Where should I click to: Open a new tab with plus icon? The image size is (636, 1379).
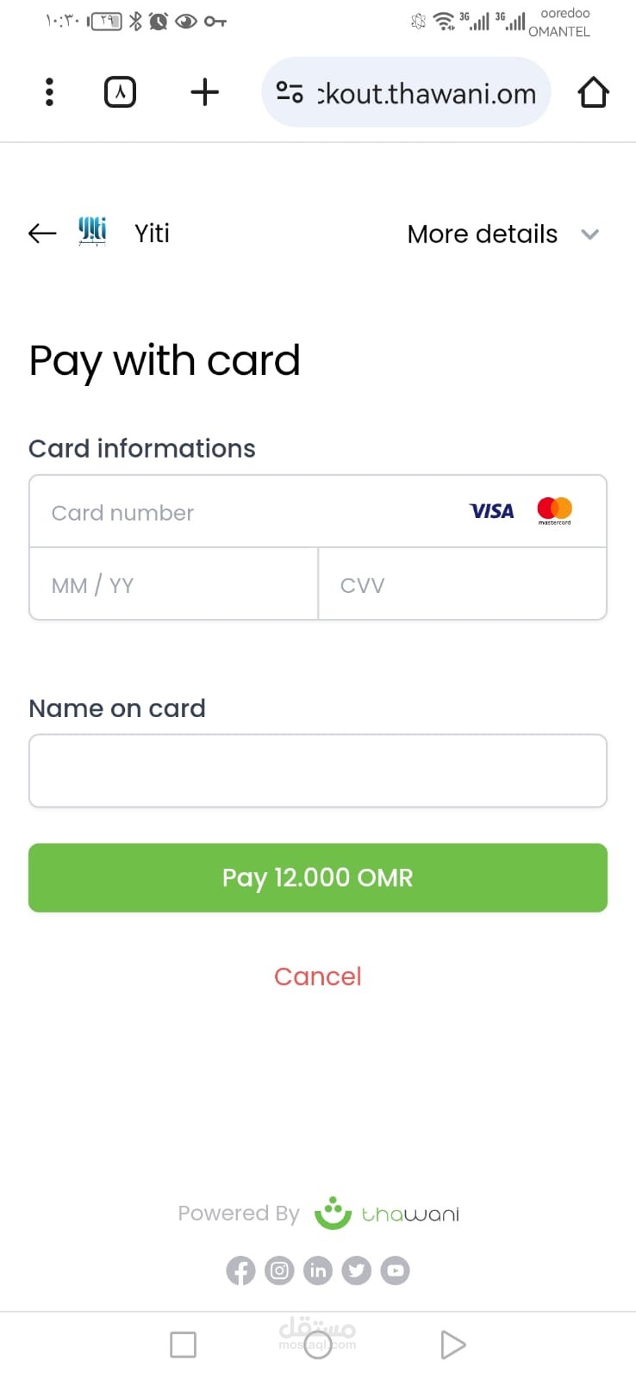(x=204, y=92)
